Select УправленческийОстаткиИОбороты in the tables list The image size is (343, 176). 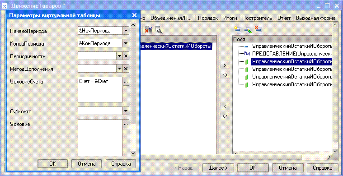[176, 46]
